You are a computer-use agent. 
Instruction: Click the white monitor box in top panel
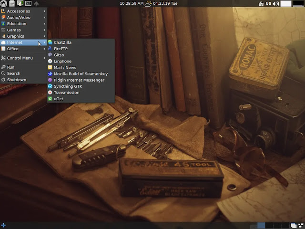click(x=286, y=3)
